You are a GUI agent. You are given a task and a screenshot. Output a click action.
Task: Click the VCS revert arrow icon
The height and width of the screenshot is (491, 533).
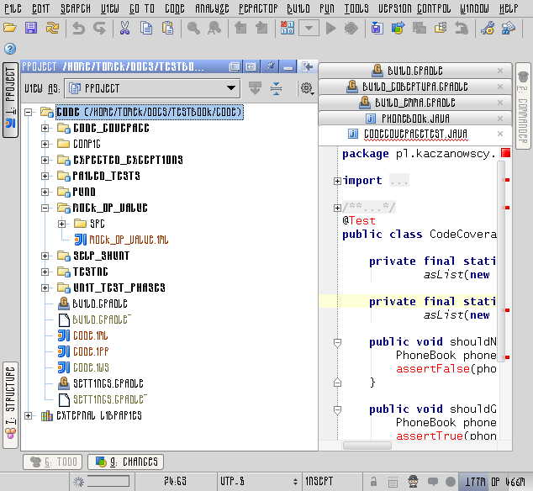coord(462,29)
